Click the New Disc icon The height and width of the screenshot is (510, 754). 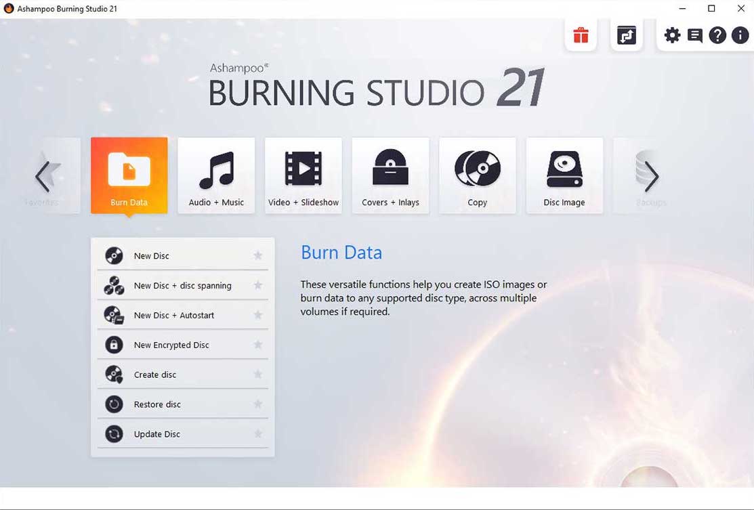point(114,256)
